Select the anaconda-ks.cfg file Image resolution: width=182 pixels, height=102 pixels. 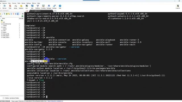(6, 24)
